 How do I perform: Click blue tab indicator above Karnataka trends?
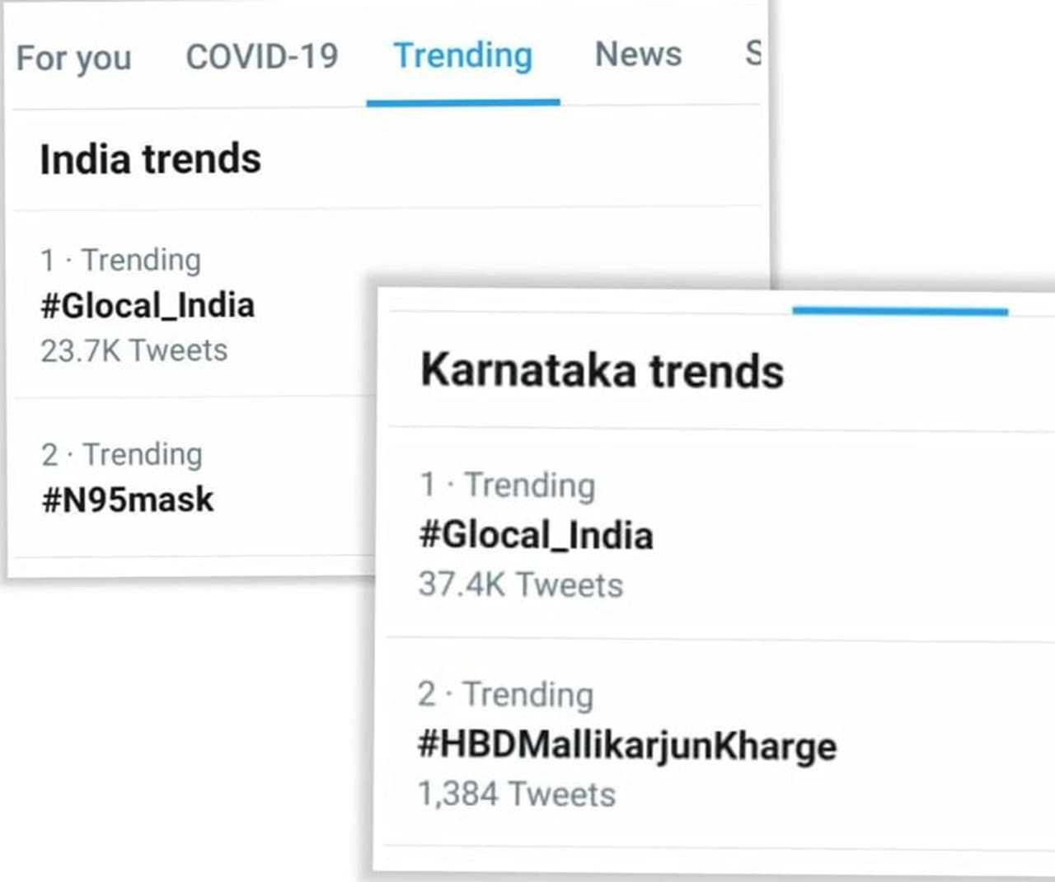[x=899, y=312]
